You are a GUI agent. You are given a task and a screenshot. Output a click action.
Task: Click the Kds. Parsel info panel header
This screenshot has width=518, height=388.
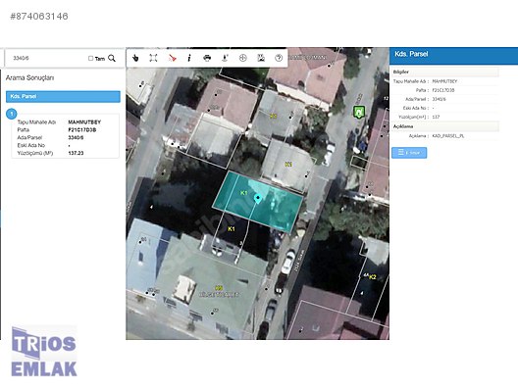tap(453, 55)
